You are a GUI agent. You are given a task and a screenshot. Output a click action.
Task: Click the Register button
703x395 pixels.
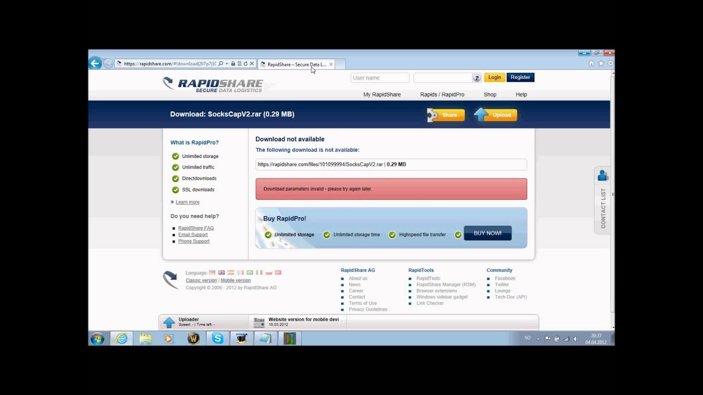point(520,77)
